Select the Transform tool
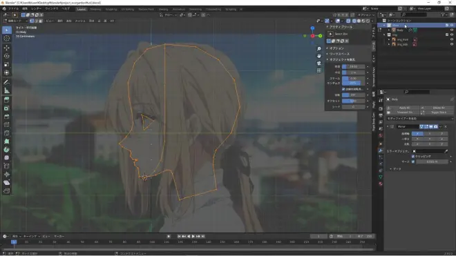Screen dimensions: 456x256 pos(7,72)
